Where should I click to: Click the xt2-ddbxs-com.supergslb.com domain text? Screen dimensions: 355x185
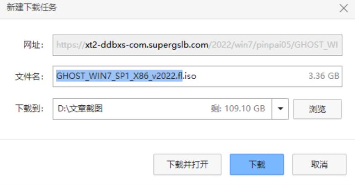pyautogui.click(x=146, y=45)
